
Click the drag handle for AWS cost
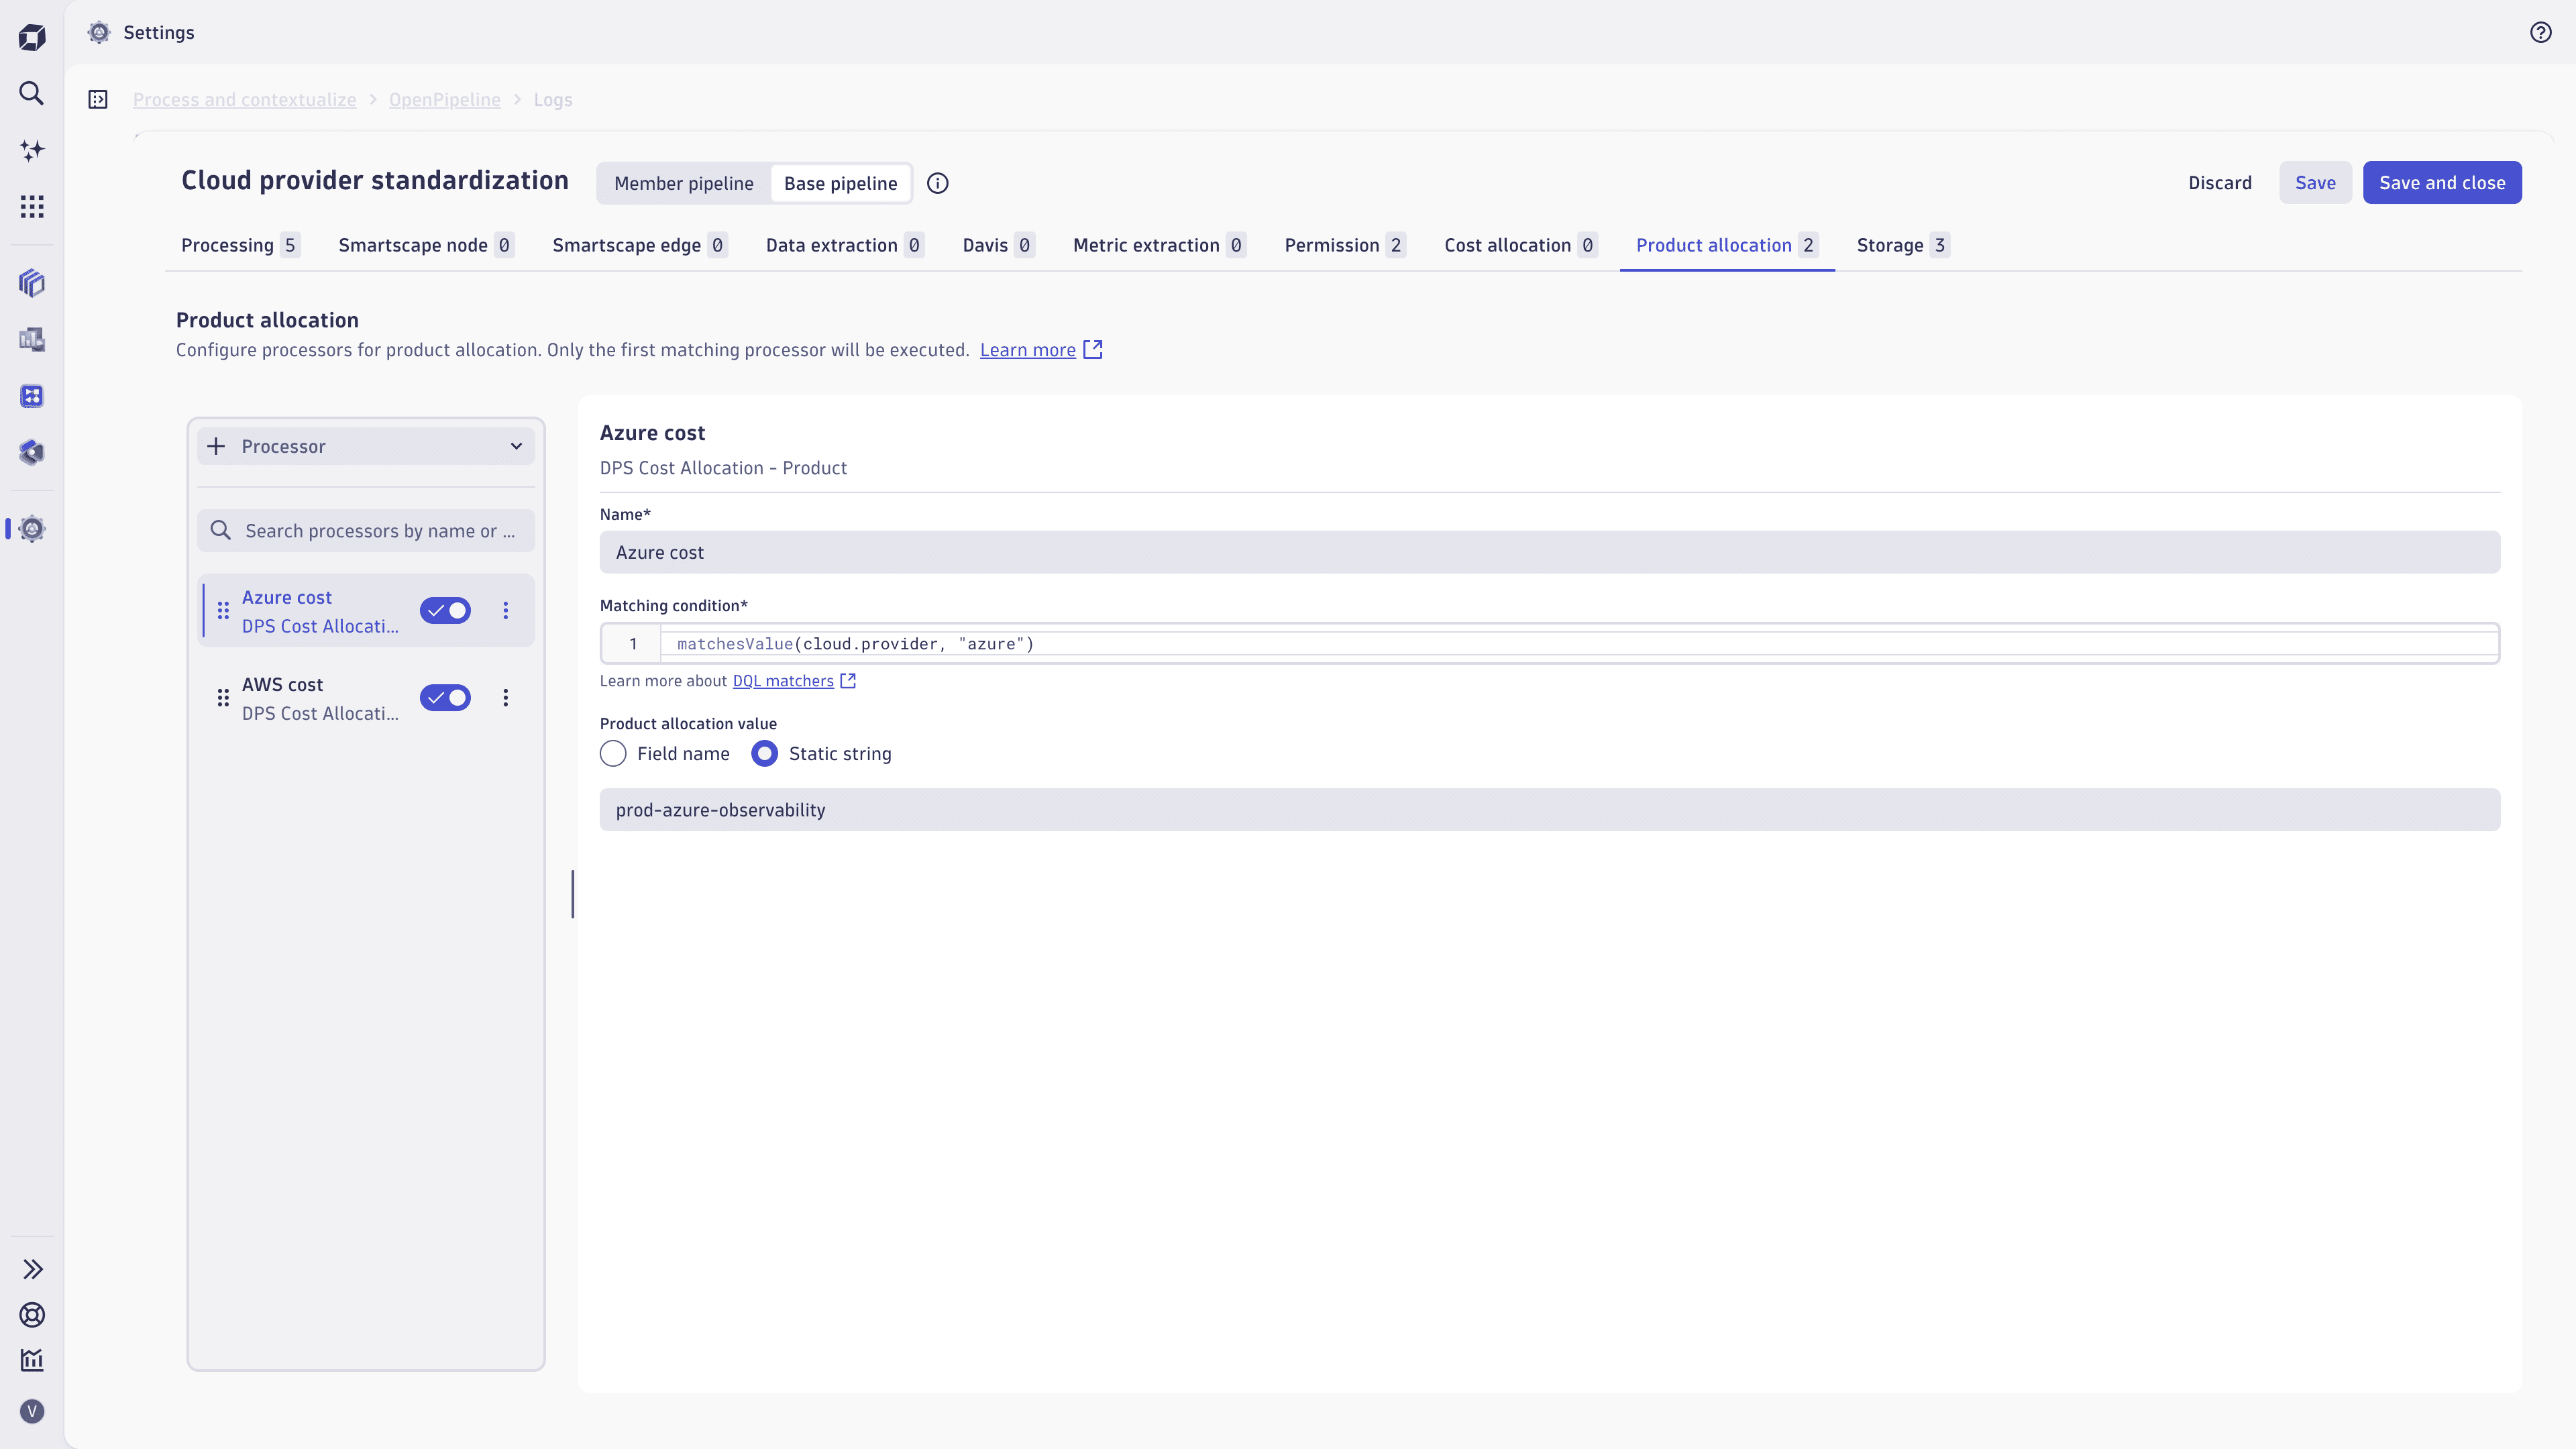[223, 698]
